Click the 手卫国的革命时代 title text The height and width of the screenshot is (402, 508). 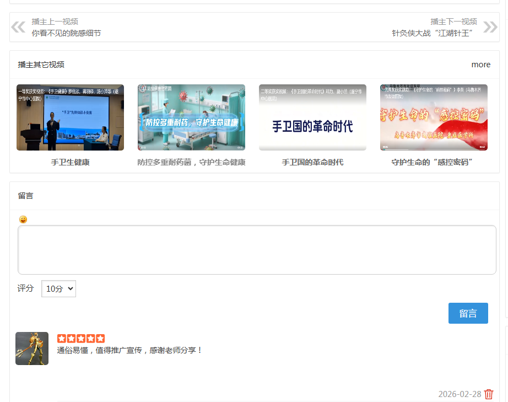pyautogui.click(x=312, y=162)
